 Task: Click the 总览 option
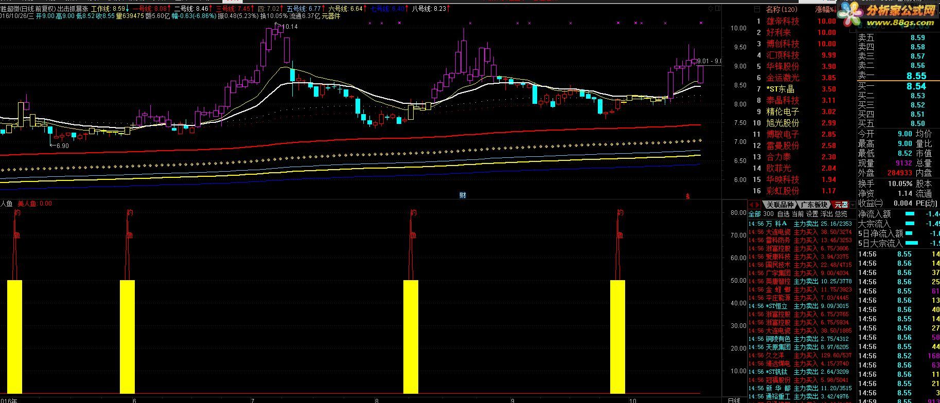pos(841,214)
